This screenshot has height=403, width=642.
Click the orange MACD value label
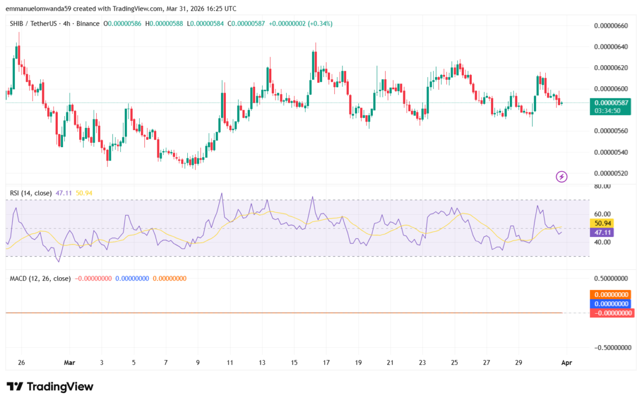point(610,294)
